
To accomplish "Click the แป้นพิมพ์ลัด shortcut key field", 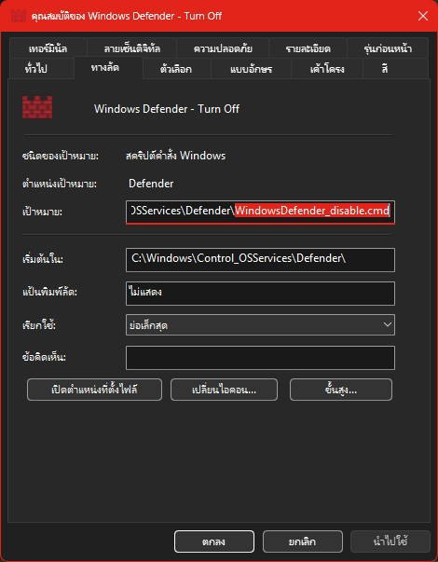I will coord(260,294).
